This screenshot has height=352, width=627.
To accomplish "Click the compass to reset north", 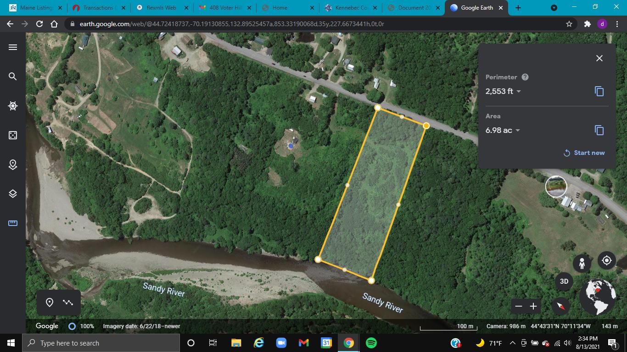I will click(x=561, y=306).
